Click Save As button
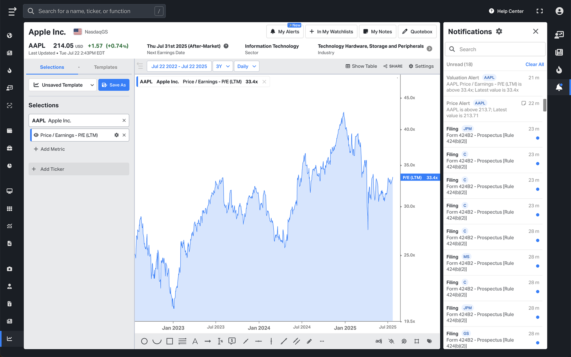 point(114,85)
